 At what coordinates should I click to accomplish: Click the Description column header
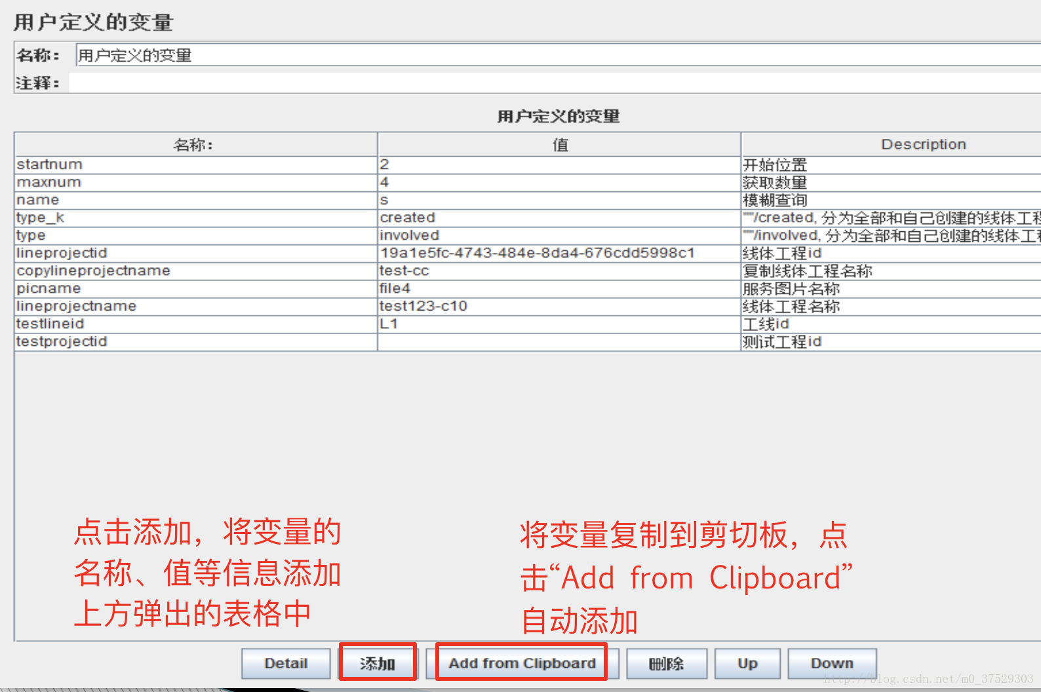(x=891, y=144)
